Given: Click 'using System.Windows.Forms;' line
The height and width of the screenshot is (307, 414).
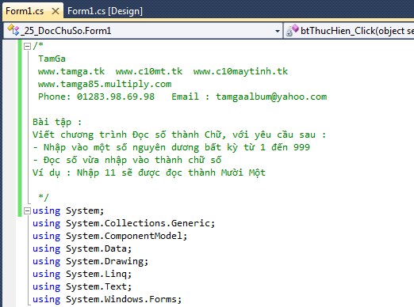Looking at the screenshot, I should (x=107, y=299).
